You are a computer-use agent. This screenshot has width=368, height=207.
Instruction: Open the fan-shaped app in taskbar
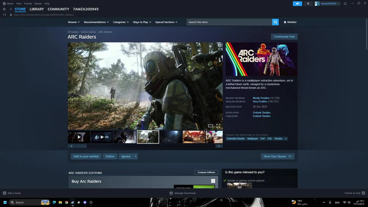tap(79, 202)
